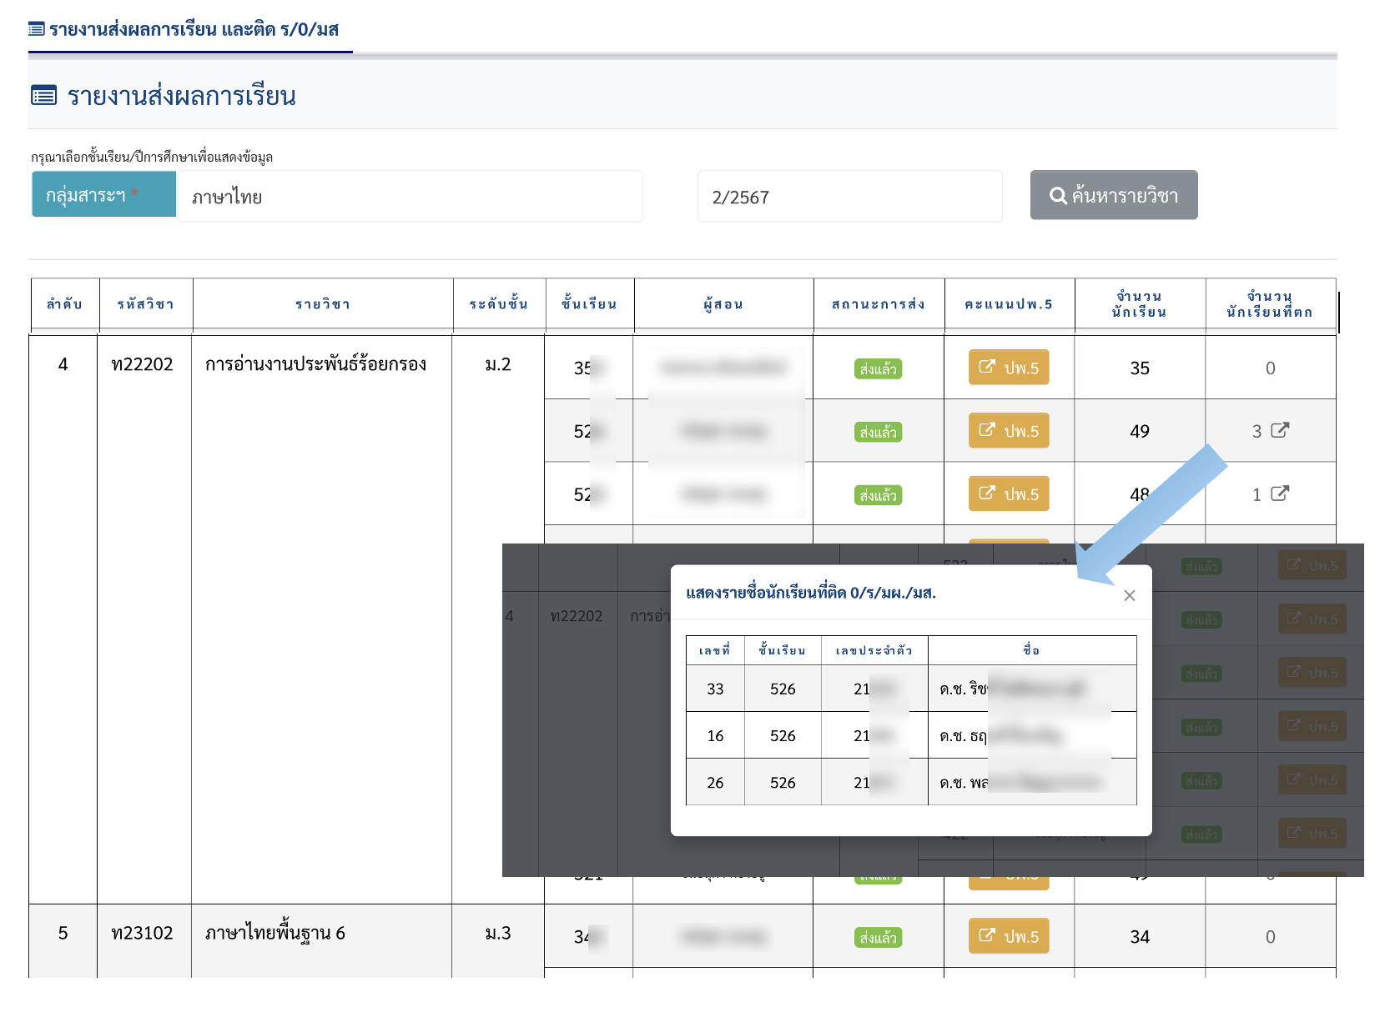The image size is (1385, 1012).
Task: Open the ภาษาไทย subject group dropdown
Action: (x=409, y=197)
